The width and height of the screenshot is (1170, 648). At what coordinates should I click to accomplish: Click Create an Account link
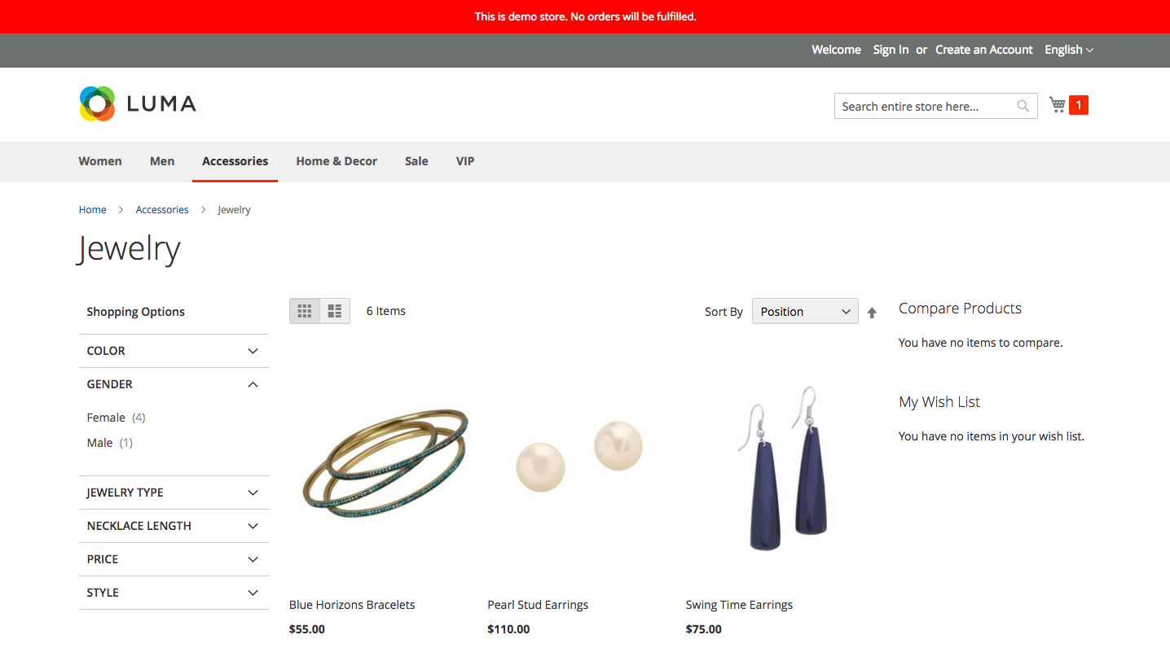click(983, 50)
